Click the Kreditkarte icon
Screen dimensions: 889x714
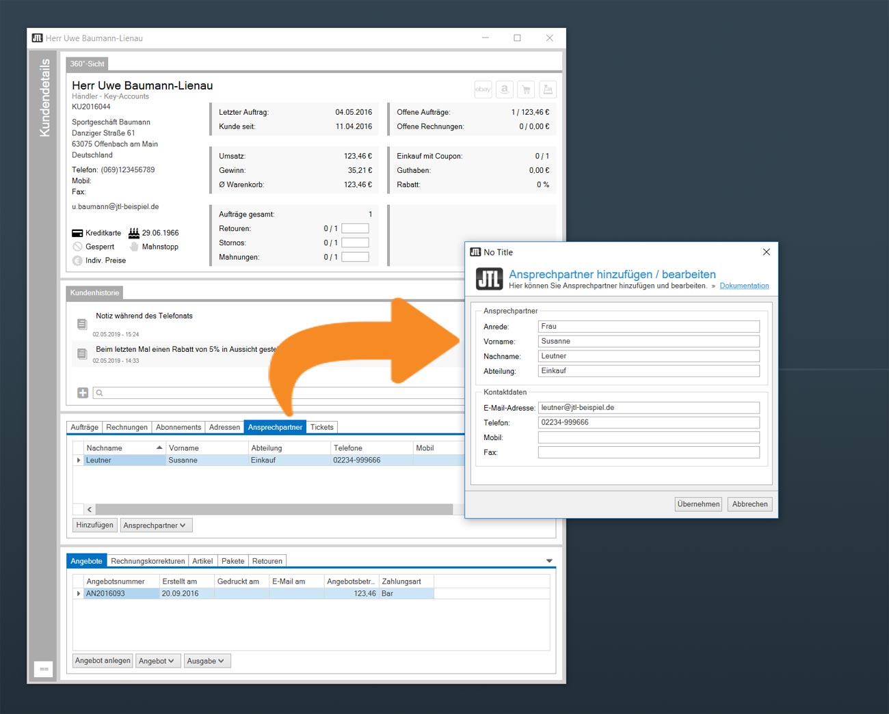click(x=77, y=233)
